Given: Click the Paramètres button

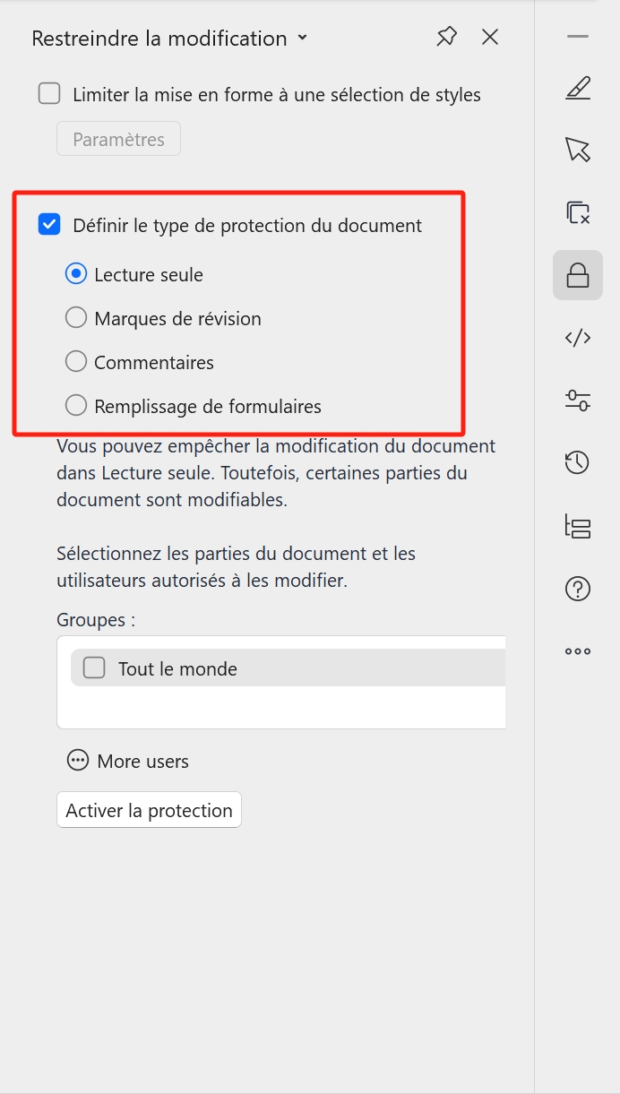Looking at the screenshot, I should (118, 139).
